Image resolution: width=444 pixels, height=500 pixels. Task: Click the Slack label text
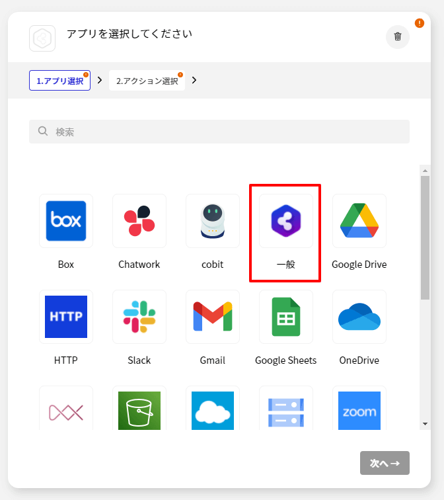tap(139, 360)
